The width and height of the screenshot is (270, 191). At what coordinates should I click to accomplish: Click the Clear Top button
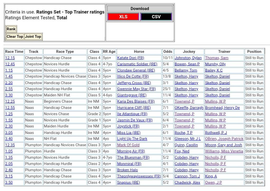pos(15,36)
